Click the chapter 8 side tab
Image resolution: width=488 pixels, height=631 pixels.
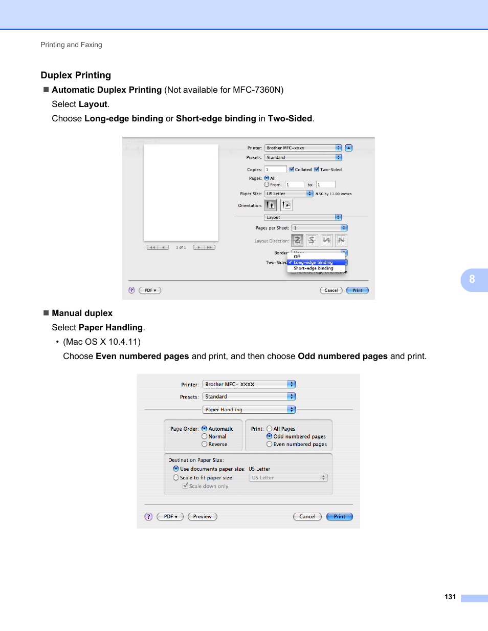[x=474, y=279]
